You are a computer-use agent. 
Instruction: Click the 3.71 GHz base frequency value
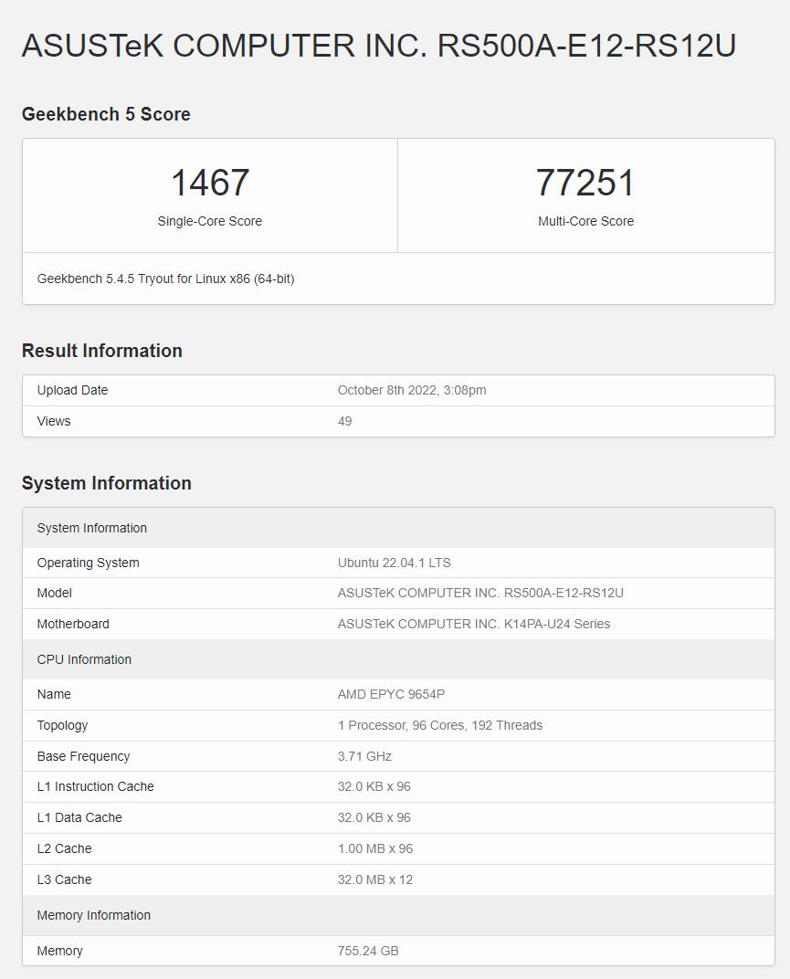click(364, 756)
